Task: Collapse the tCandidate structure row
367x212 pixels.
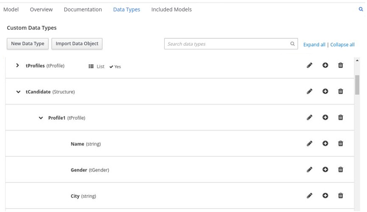Action: coord(18,92)
